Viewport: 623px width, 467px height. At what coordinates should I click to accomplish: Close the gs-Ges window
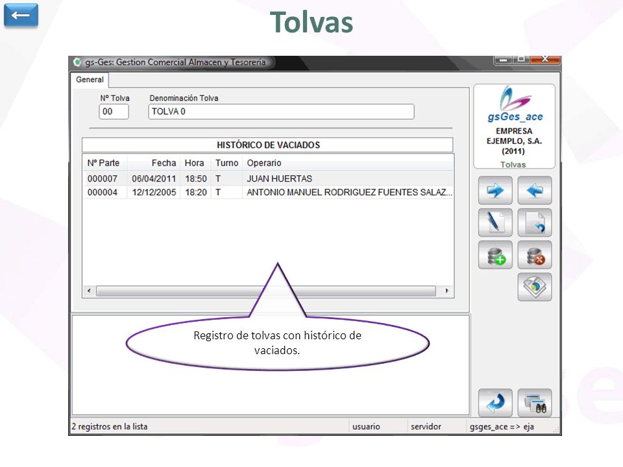pos(545,60)
